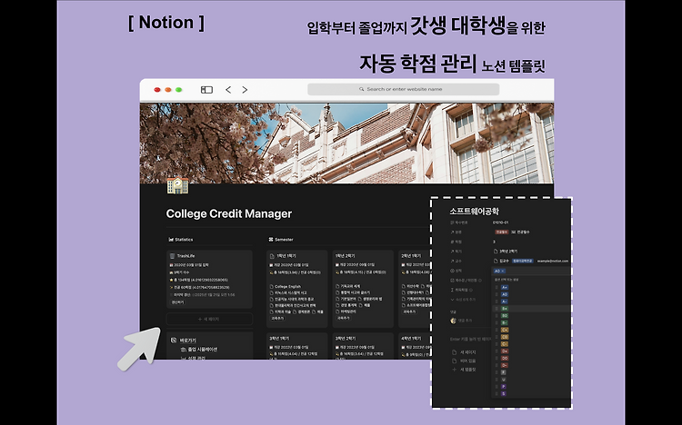Open the Semester view header
The width and height of the screenshot is (682, 425).
[281, 240]
